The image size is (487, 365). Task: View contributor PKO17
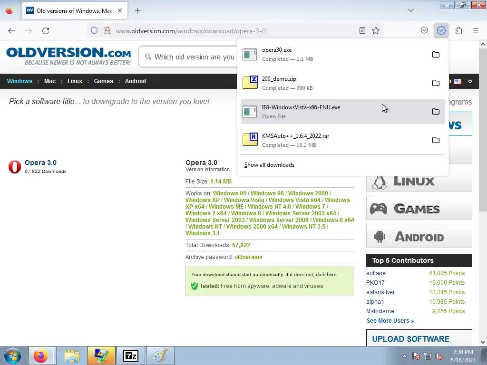point(375,283)
